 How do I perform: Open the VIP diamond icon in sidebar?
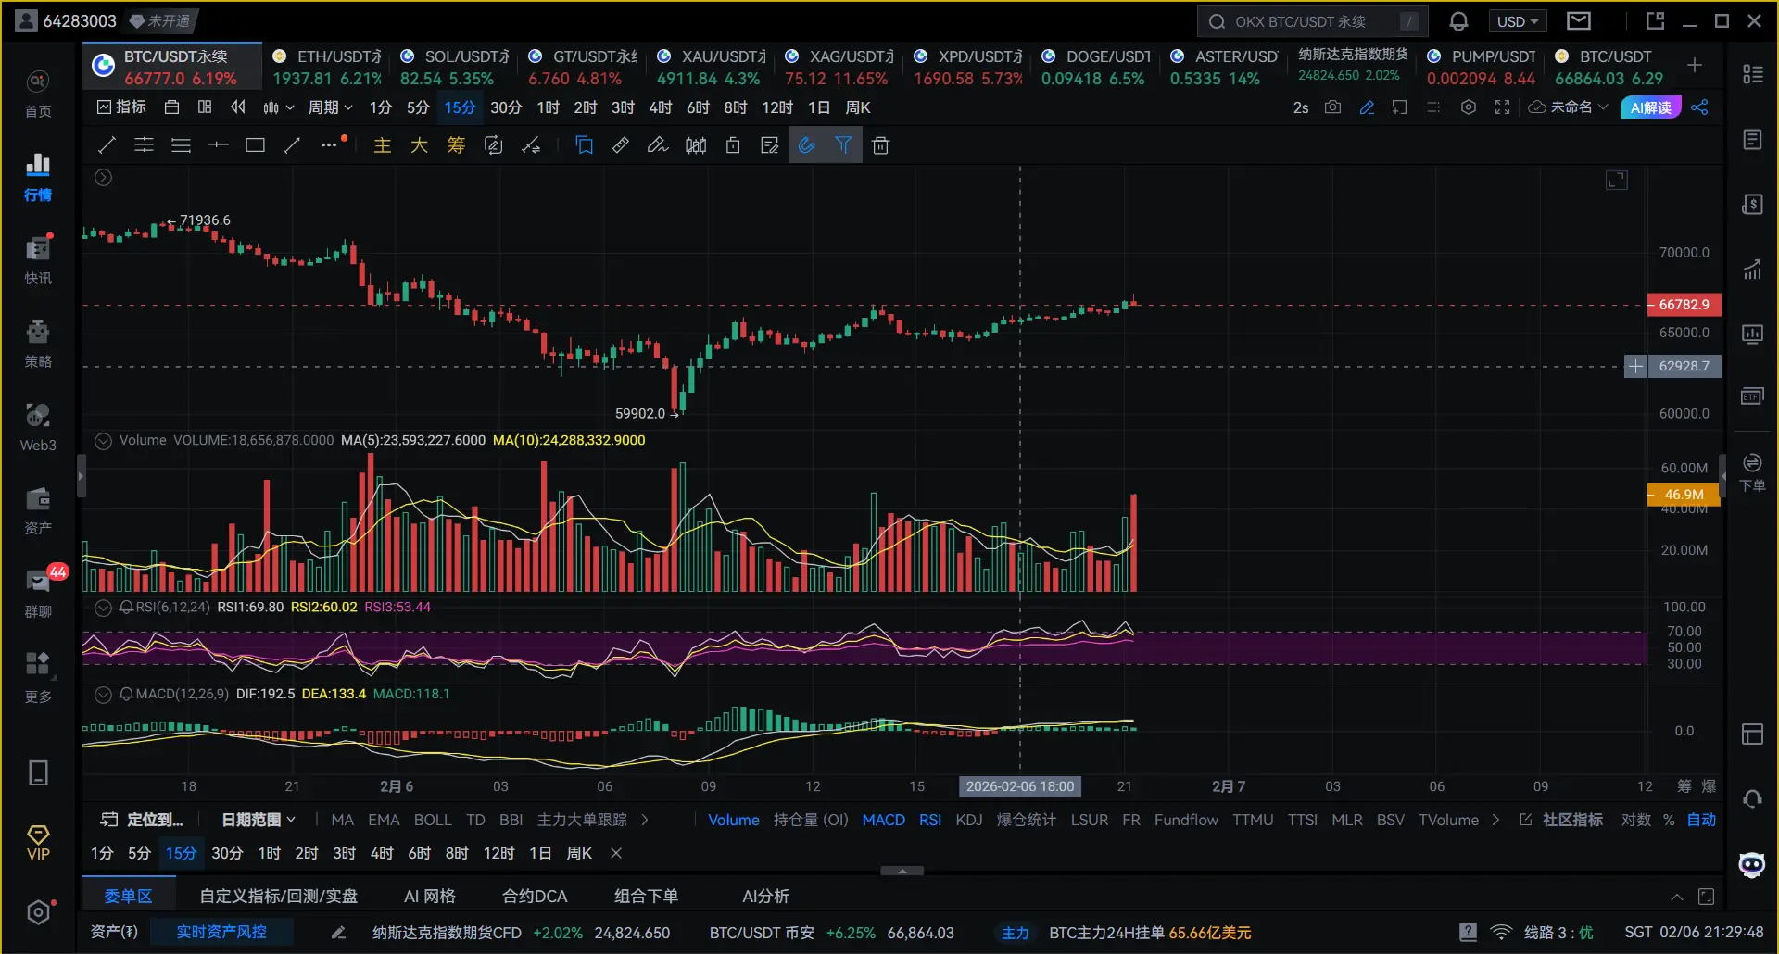tap(38, 842)
